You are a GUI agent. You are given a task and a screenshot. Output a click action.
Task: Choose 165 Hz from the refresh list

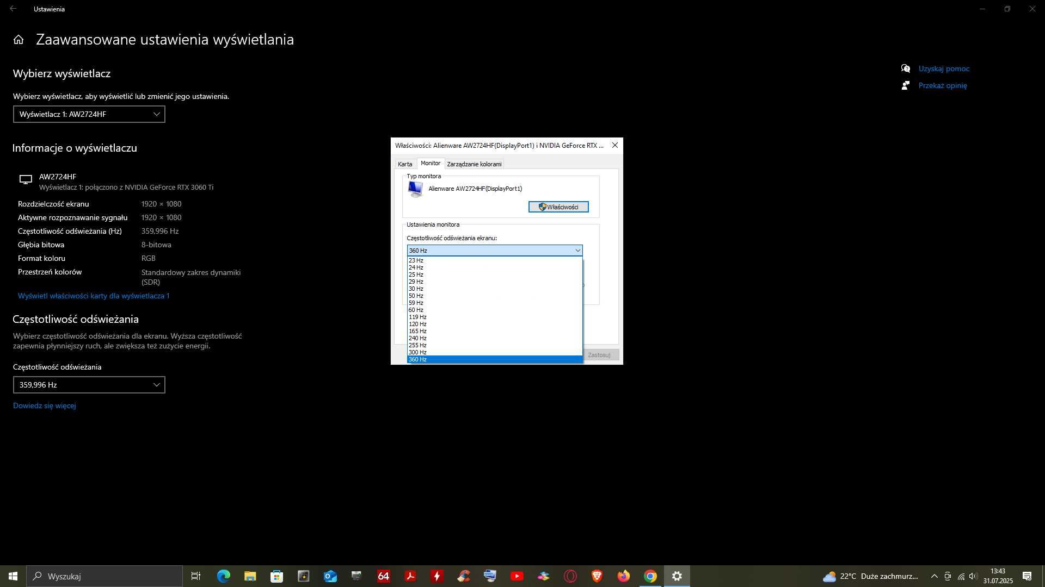click(495, 331)
